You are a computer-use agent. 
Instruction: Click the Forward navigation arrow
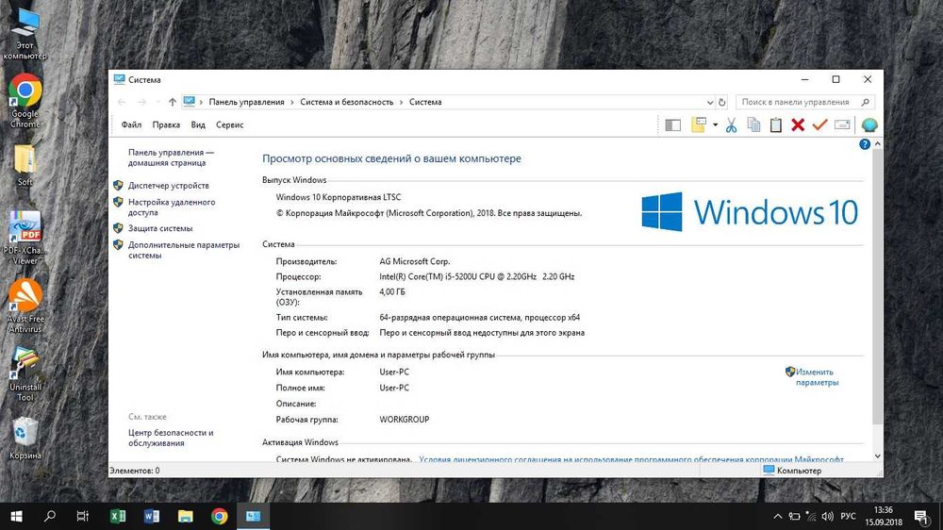[x=142, y=102]
